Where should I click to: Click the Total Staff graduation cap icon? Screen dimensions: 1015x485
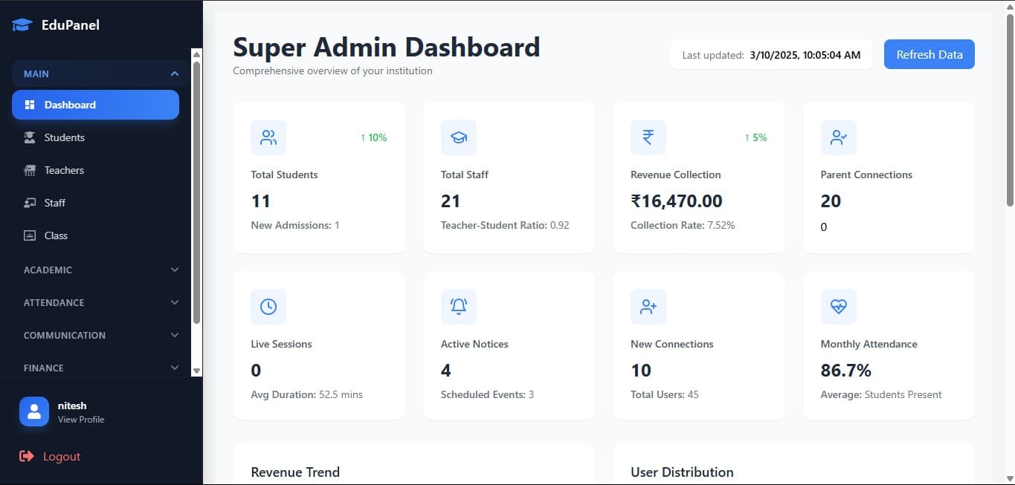coord(459,137)
